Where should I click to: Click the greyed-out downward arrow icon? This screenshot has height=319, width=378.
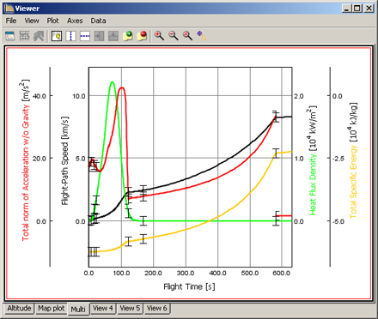(113, 36)
